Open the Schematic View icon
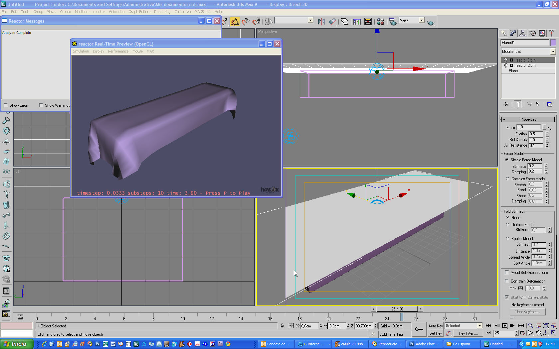This screenshot has height=349, width=559. (368, 22)
